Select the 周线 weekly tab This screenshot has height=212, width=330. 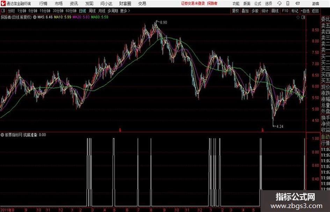[x=92, y=11]
